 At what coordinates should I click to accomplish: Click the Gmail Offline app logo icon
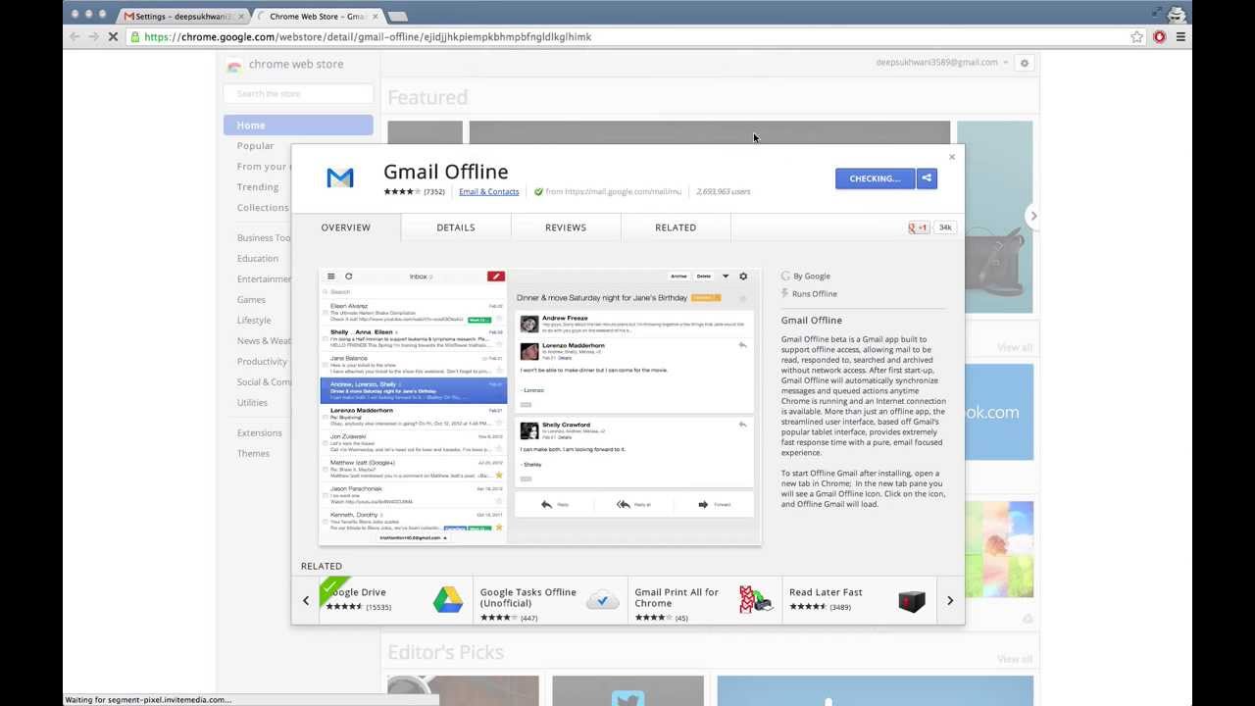[x=340, y=177]
